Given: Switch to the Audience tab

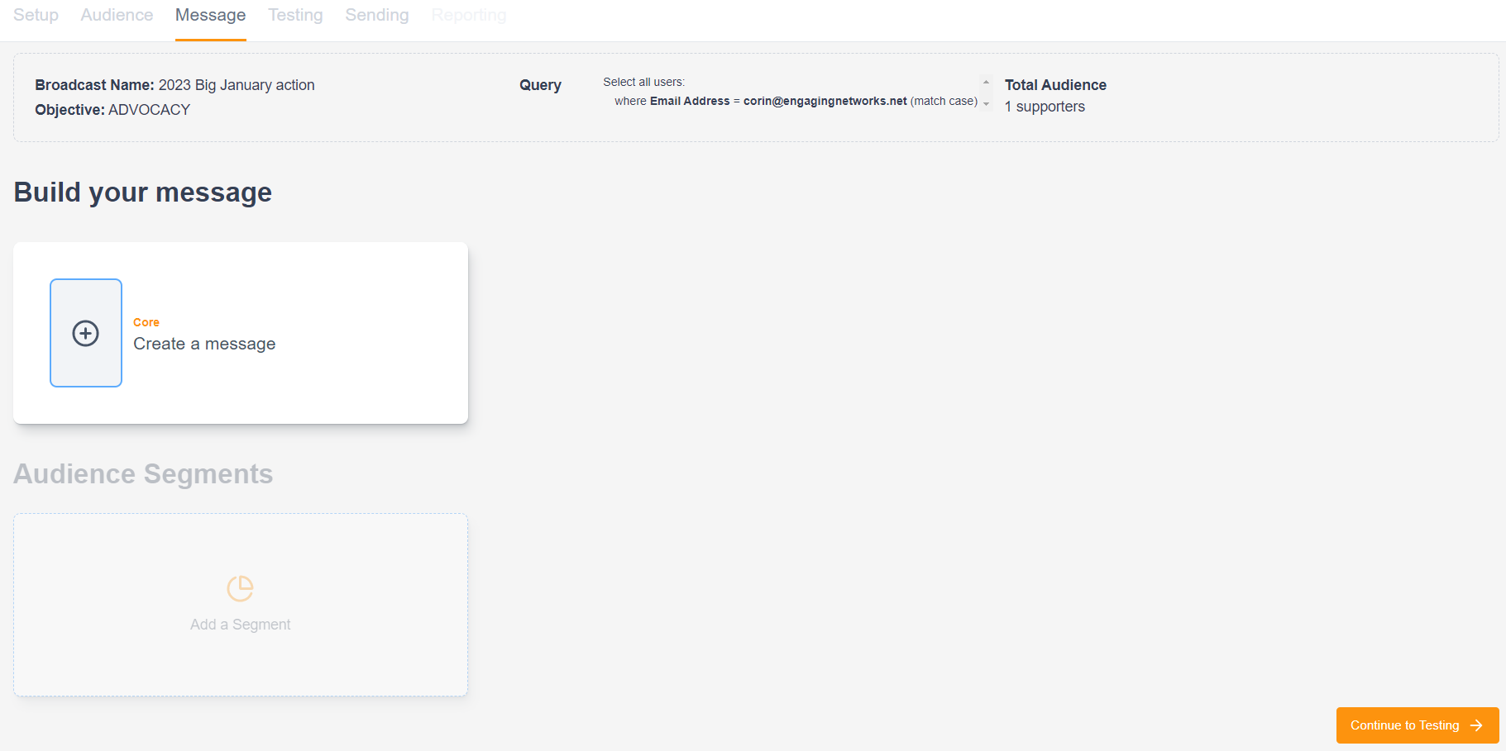Looking at the screenshot, I should 117,15.
